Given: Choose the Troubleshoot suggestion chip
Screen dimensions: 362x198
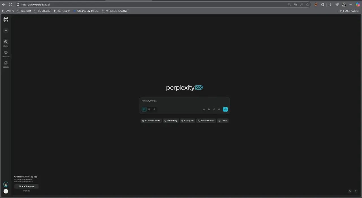Looking at the screenshot, I should [206, 120].
